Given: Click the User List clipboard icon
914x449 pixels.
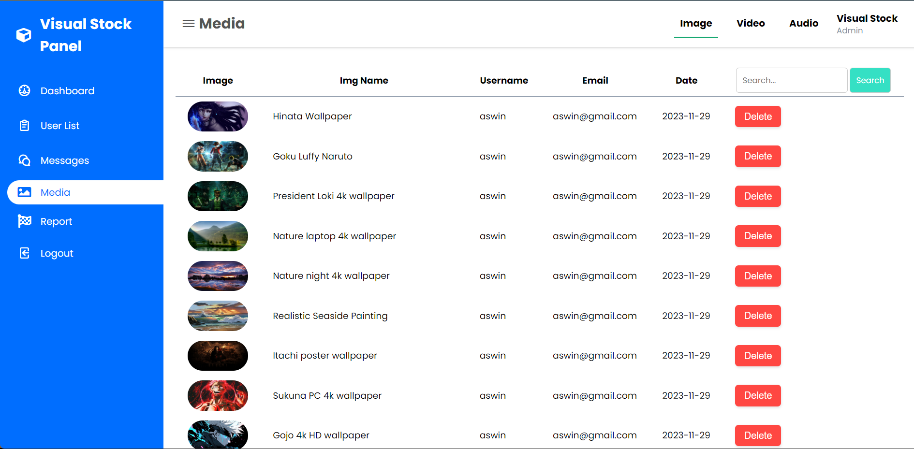Looking at the screenshot, I should tap(24, 126).
